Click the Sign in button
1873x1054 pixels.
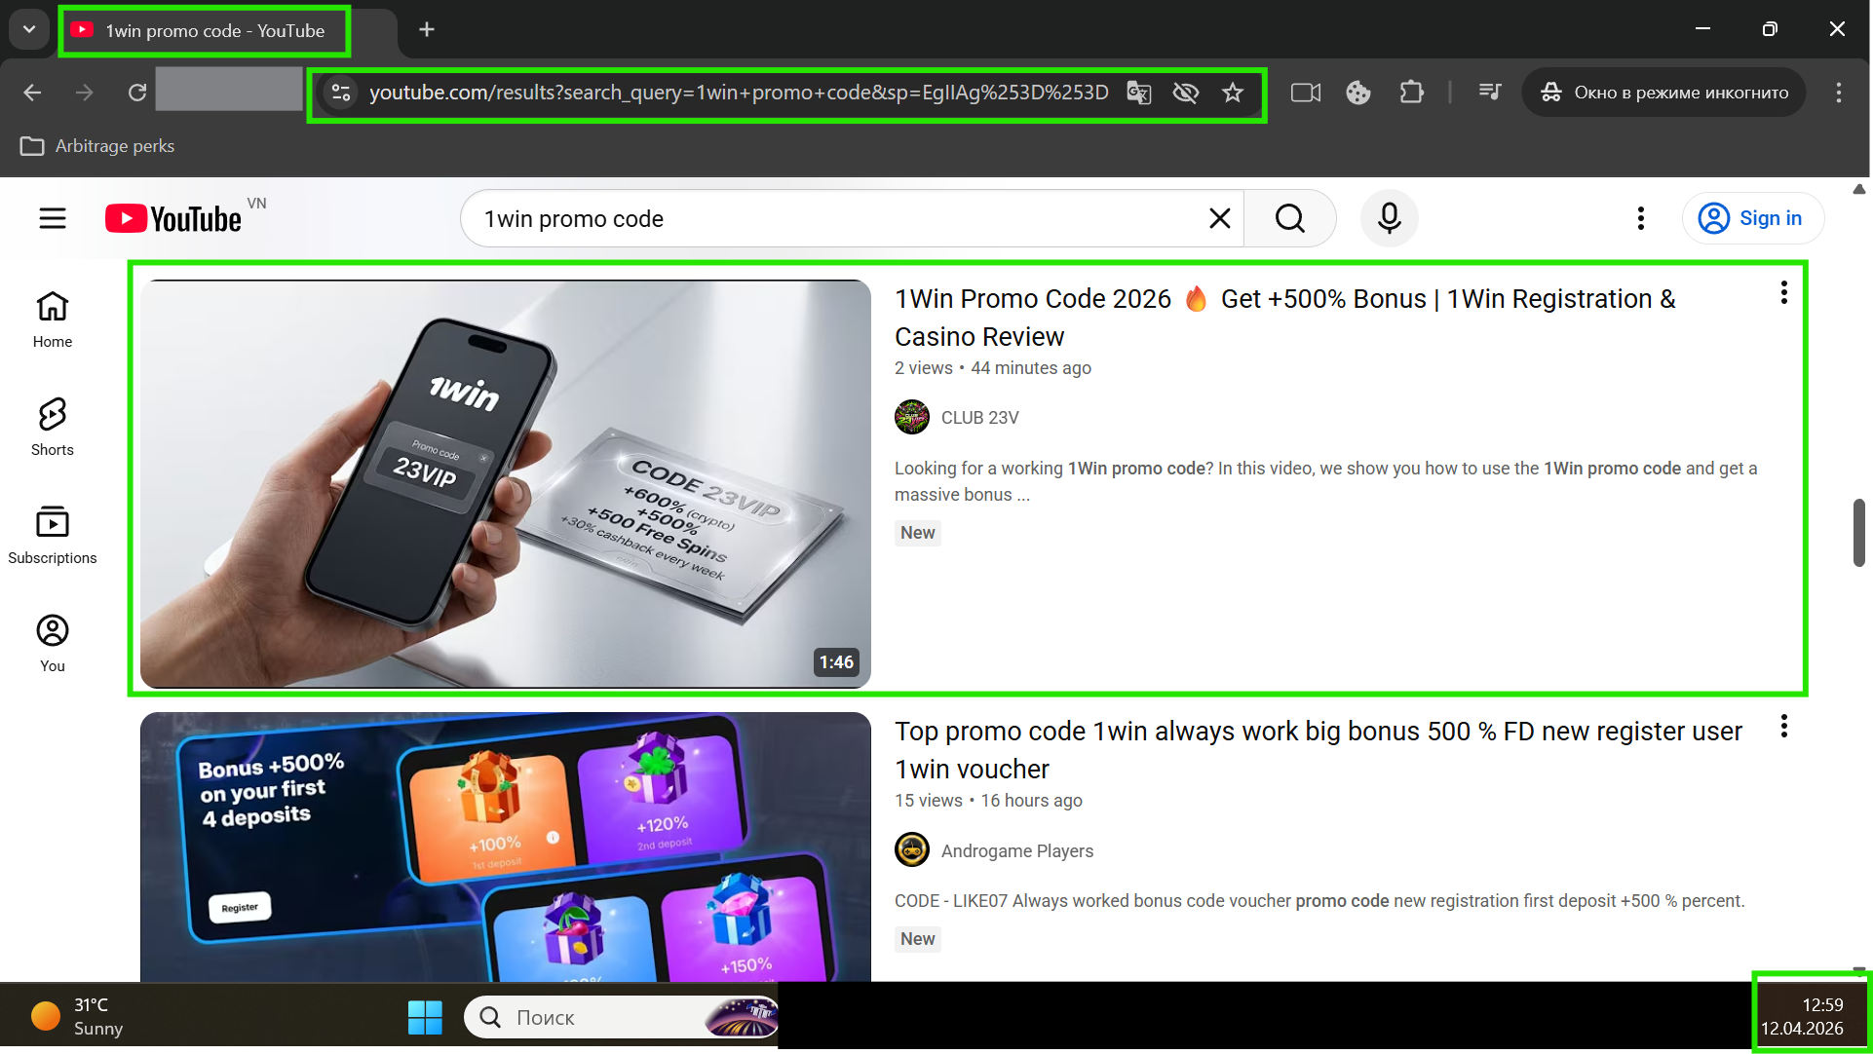[1752, 218]
